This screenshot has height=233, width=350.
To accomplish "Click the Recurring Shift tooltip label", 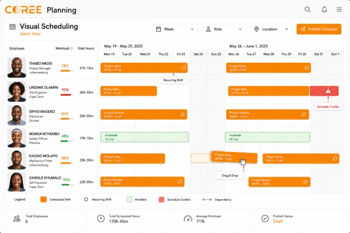I will 173,80.
